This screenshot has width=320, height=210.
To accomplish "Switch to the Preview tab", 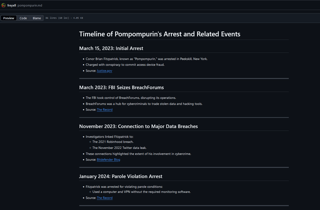I will (9, 18).
